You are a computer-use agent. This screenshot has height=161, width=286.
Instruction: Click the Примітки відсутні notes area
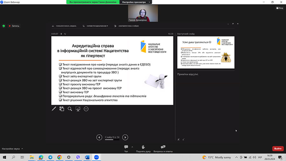188,74
